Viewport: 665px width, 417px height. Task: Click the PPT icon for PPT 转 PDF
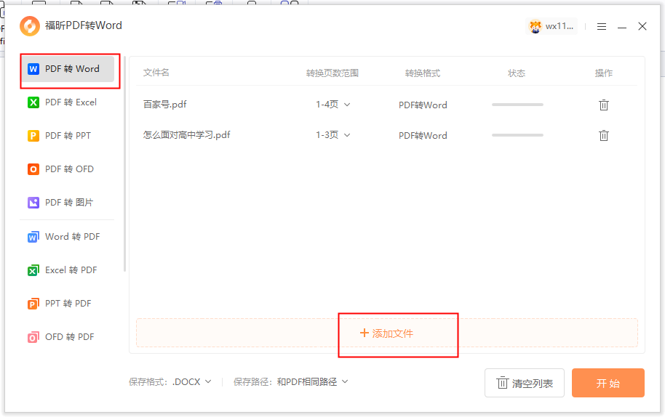pyautogui.click(x=33, y=304)
